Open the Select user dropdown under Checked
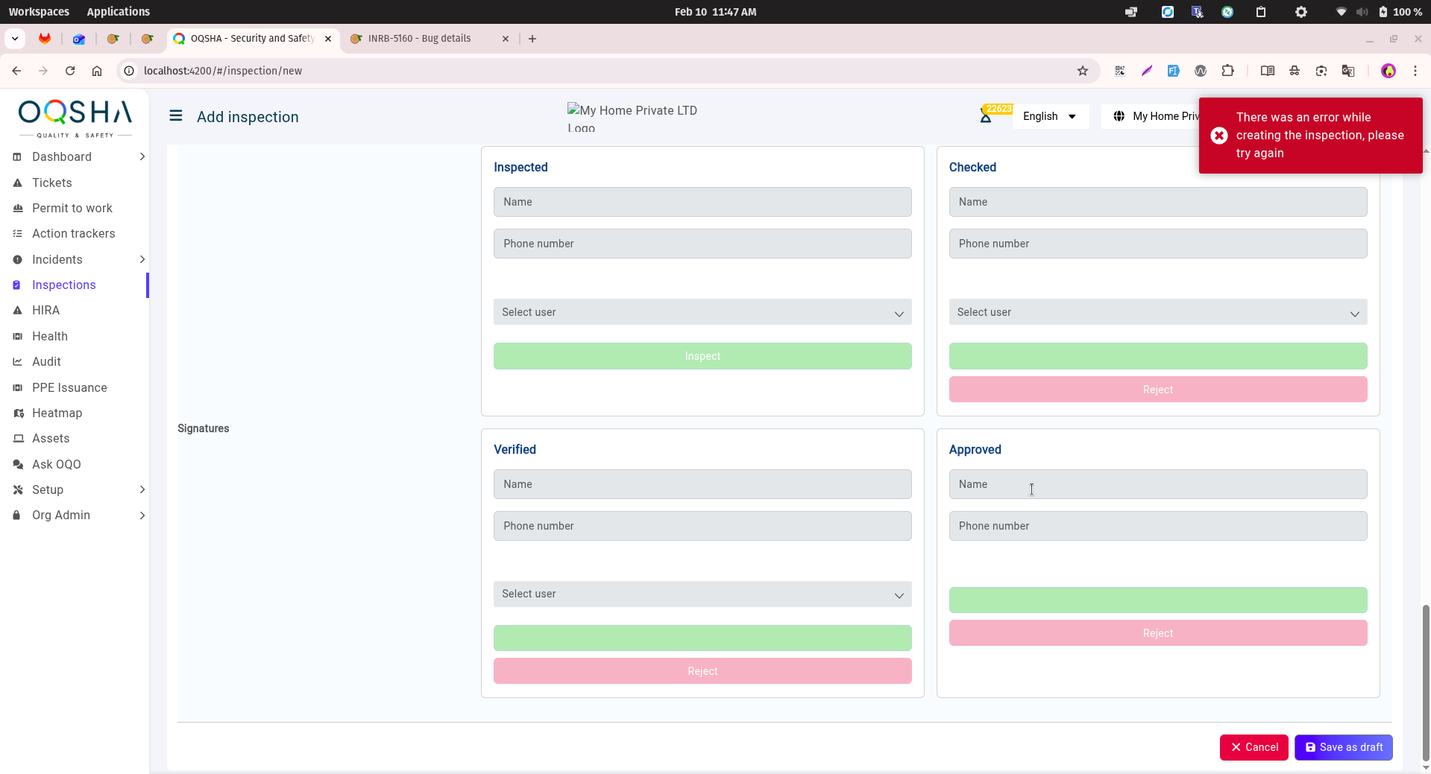 click(x=1157, y=312)
